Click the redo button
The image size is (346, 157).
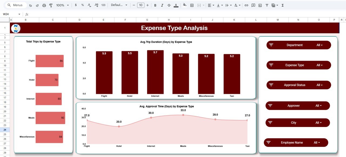(37, 5)
